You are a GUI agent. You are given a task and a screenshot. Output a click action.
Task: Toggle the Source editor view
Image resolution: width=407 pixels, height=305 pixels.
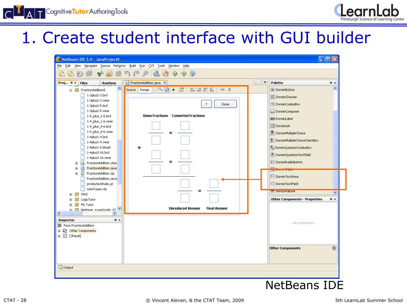(x=131, y=90)
